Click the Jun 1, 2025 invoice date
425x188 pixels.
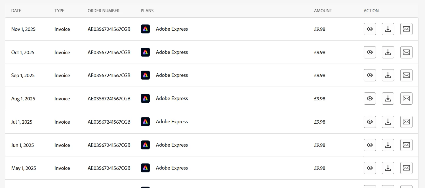[x=22, y=145]
